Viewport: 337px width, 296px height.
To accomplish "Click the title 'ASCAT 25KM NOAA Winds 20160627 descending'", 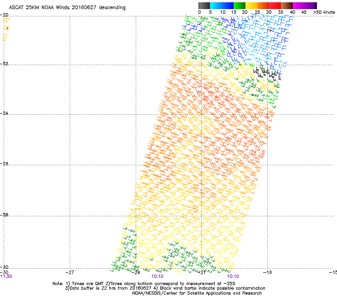I will (x=67, y=8).
